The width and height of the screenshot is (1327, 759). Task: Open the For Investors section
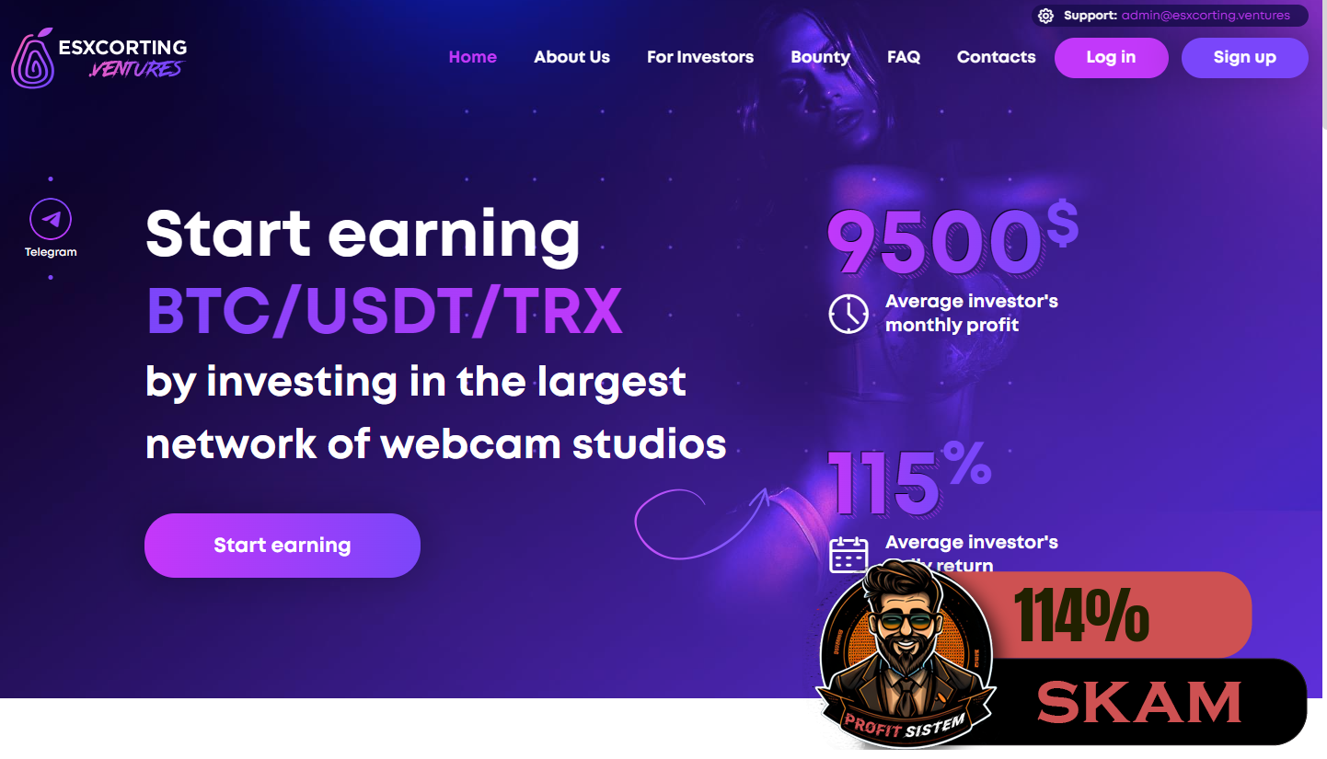700,57
